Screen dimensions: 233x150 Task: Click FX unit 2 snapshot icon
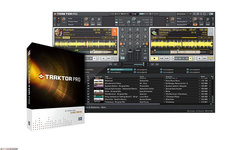tap(167, 25)
